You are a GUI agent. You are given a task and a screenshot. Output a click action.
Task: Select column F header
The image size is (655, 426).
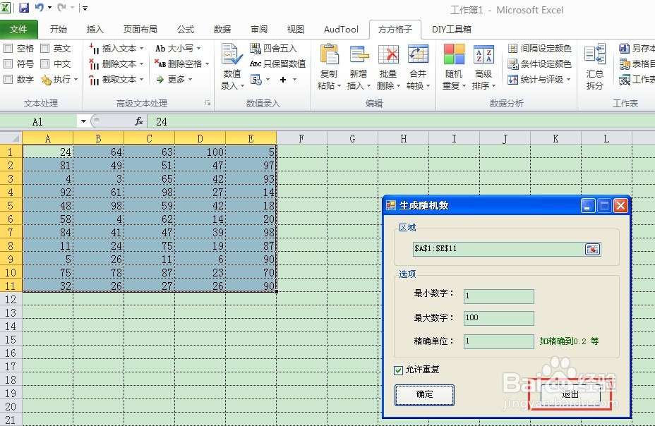[x=301, y=138]
